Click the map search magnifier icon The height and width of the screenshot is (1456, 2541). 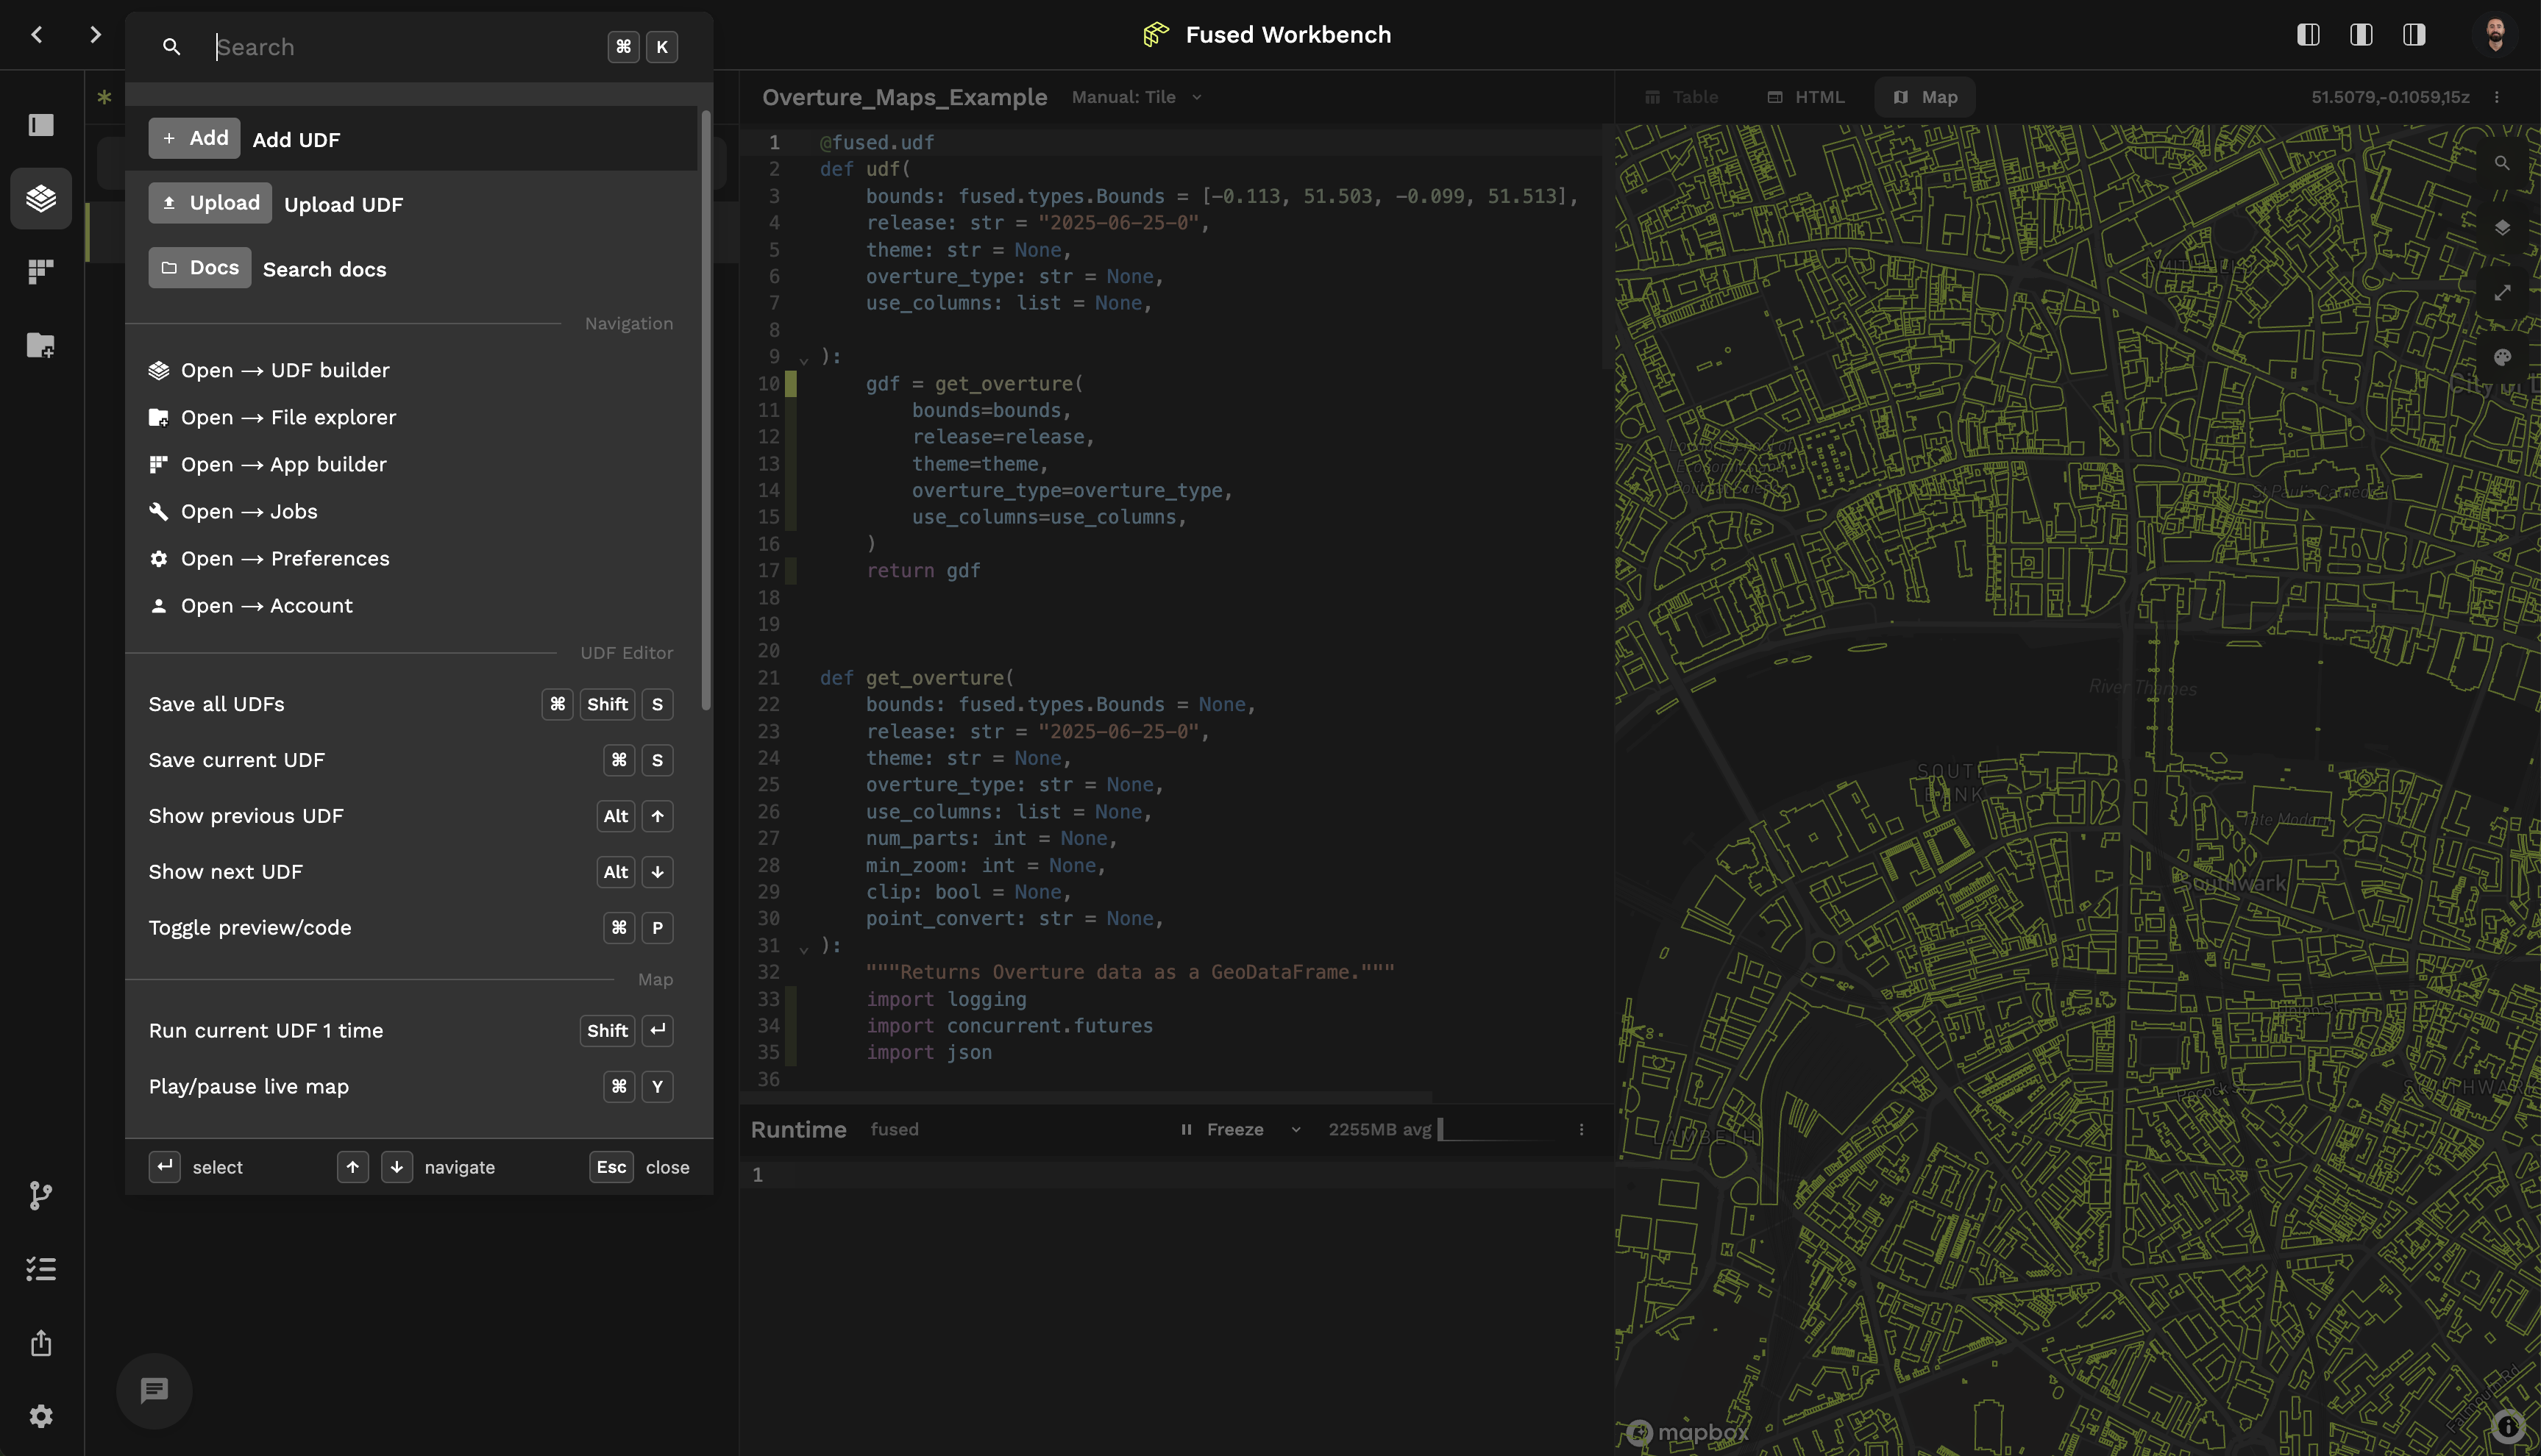[x=2502, y=163]
